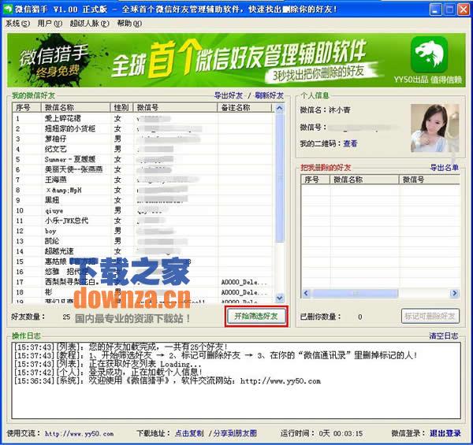Image resolution: width=473 pixels, height=445 pixels.
Task: Select friend row 凯纶
Action: pyautogui.click(x=143, y=241)
